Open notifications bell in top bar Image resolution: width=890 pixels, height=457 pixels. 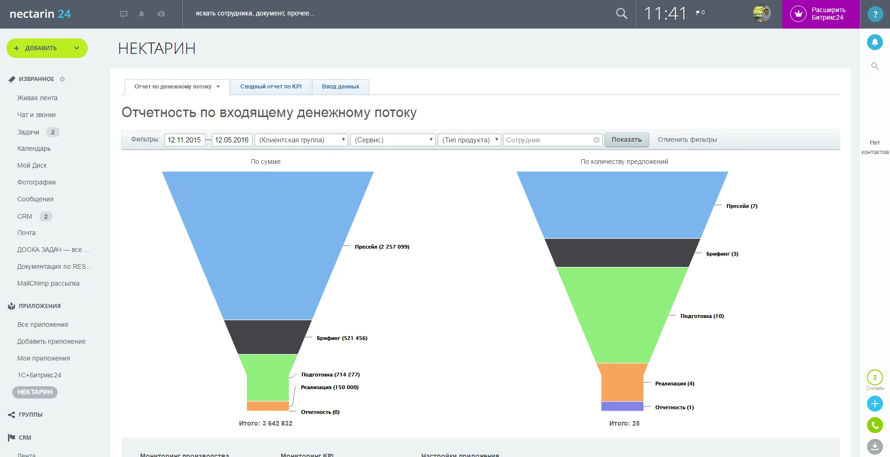coord(142,14)
